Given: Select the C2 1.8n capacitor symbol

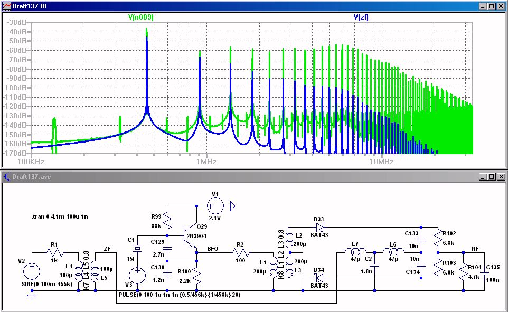Looking at the screenshot, I should tap(374, 265).
